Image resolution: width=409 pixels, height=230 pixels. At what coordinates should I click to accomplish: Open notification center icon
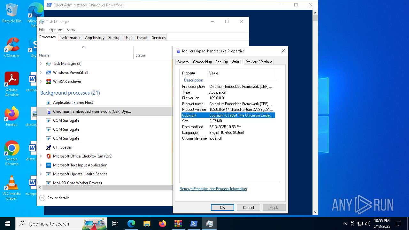[398, 224]
